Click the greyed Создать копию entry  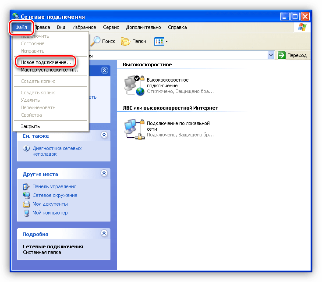click(x=38, y=81)
